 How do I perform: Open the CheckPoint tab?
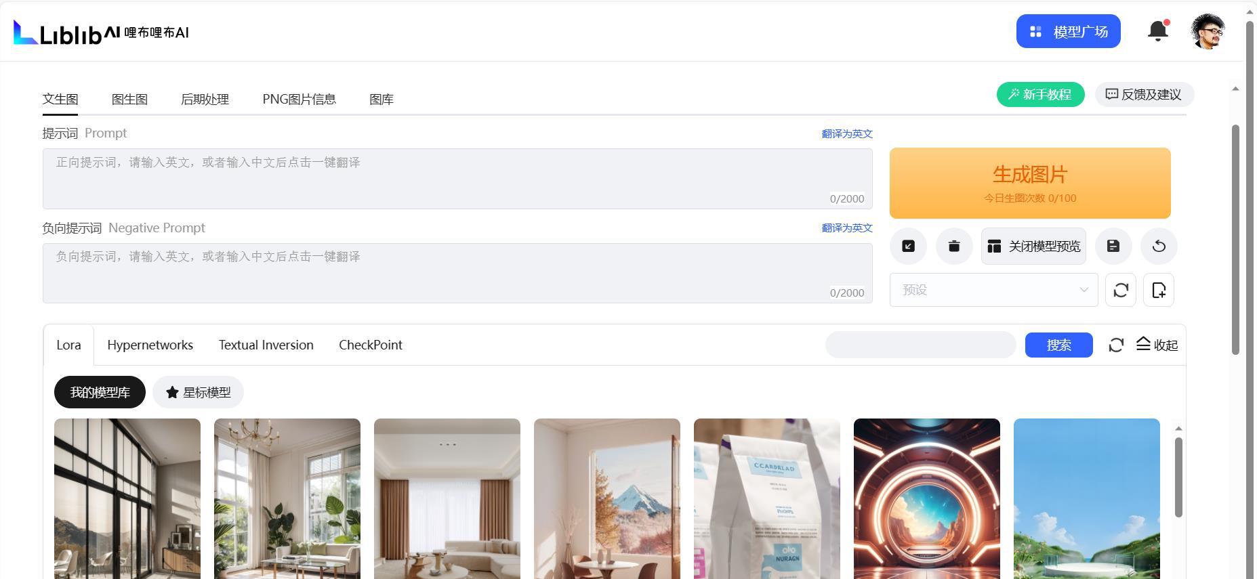[x=371, y=345]
